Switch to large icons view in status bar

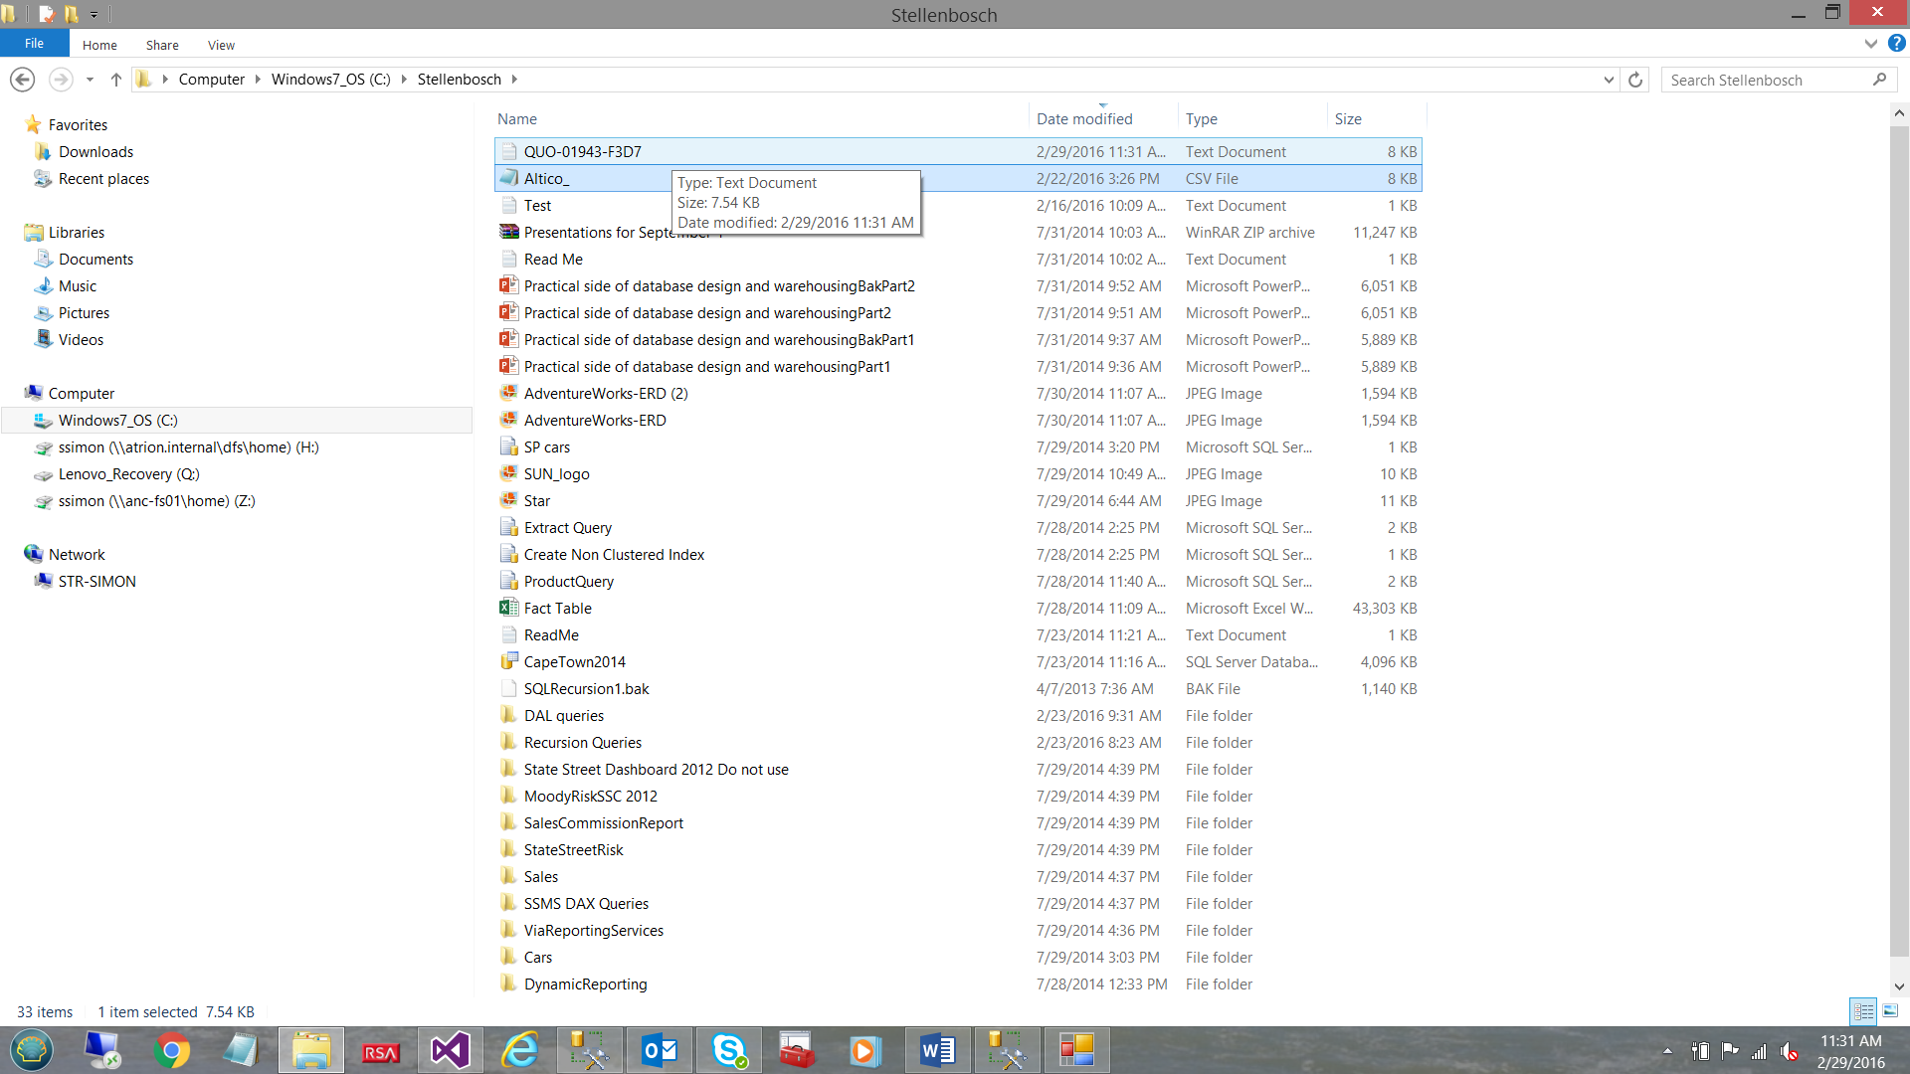tap(1888, 1010)
